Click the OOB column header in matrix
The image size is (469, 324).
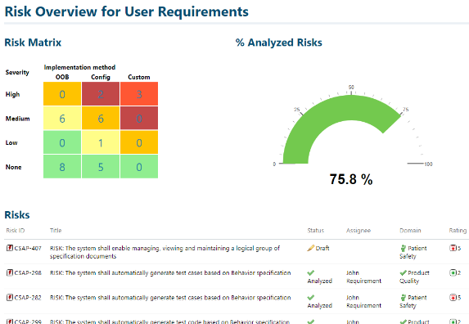(62, 77)
